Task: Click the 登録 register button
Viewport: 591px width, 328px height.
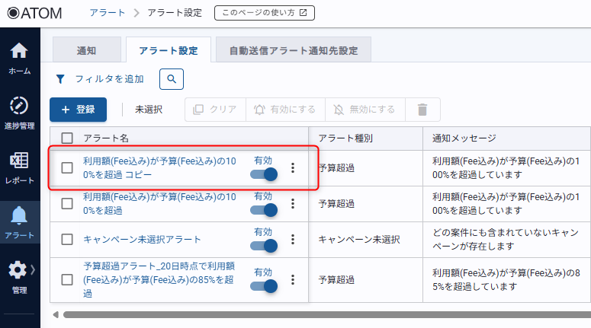Action: (78, 110)
